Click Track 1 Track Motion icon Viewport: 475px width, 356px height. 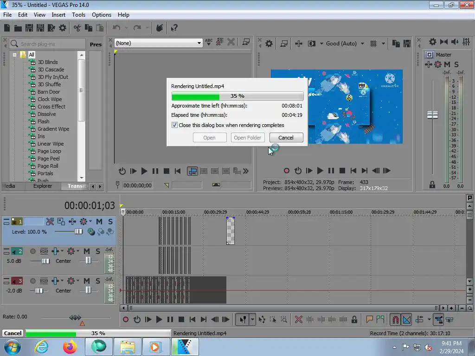tap(61, 222)
